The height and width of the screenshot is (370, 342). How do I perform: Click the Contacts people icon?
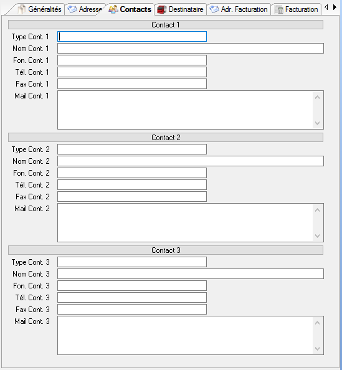pyautogui.click(x=113, y=9)
